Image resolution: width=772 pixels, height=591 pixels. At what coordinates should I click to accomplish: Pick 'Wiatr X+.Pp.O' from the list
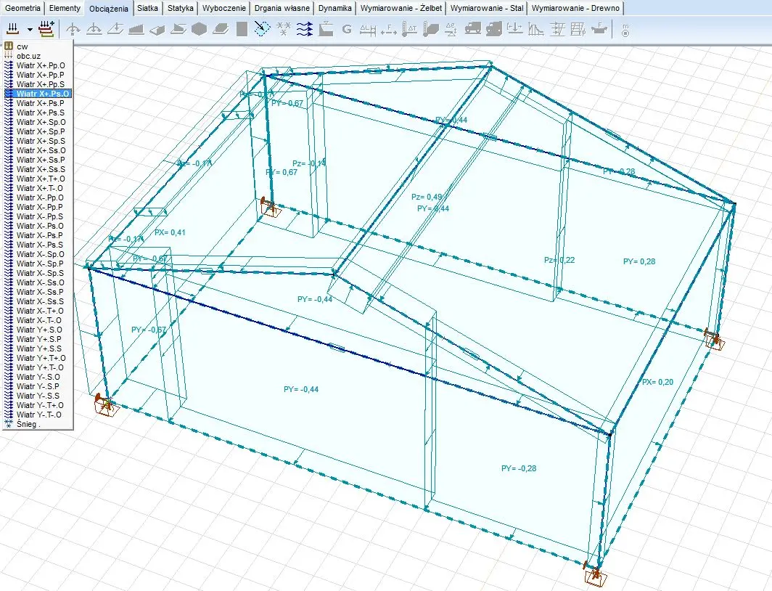pos(41,65)
